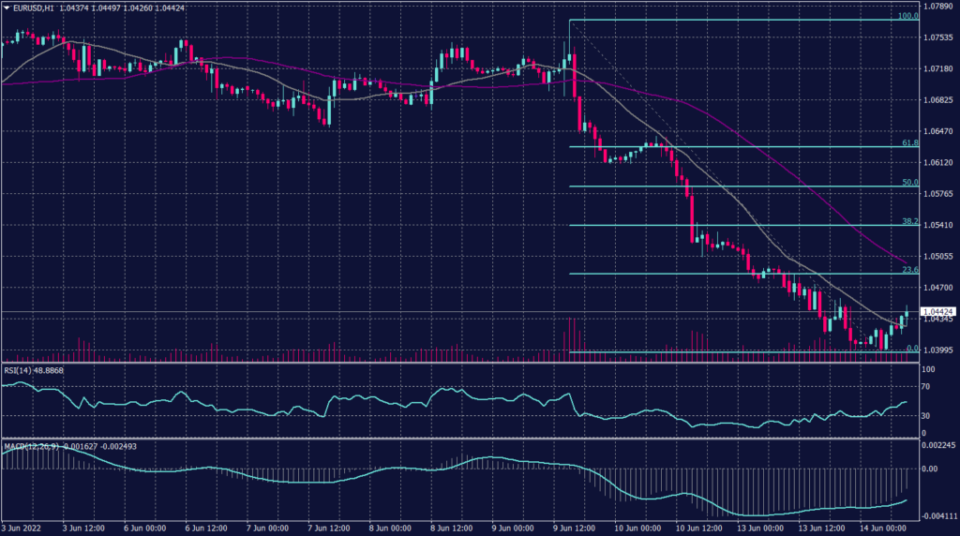Select the Fibonacci 61.8 level label

908,142
